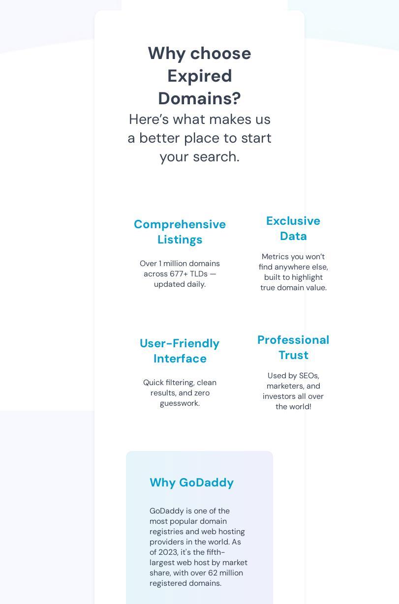Click 'updated daily.' in the listings blurb
The image size is (399, 604).
(180, 284)
